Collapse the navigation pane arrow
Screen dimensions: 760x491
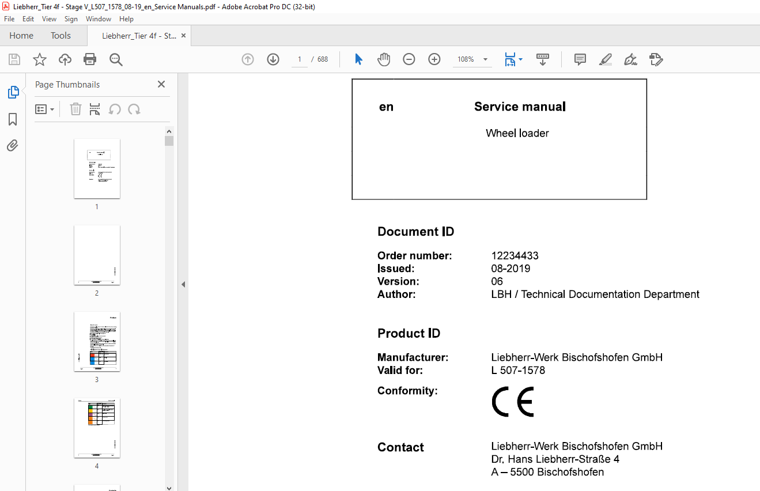(x=183, y=284)
